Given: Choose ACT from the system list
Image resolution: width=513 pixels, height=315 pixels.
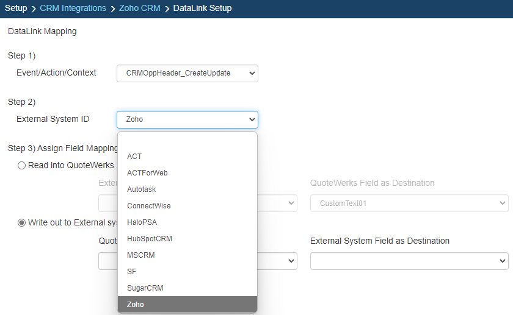Looking at the screenshot, I should coord(134,157).
